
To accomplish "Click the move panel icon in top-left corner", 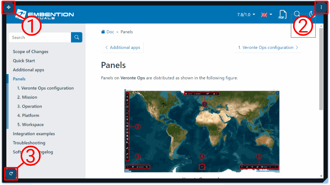I will point(8,7).
